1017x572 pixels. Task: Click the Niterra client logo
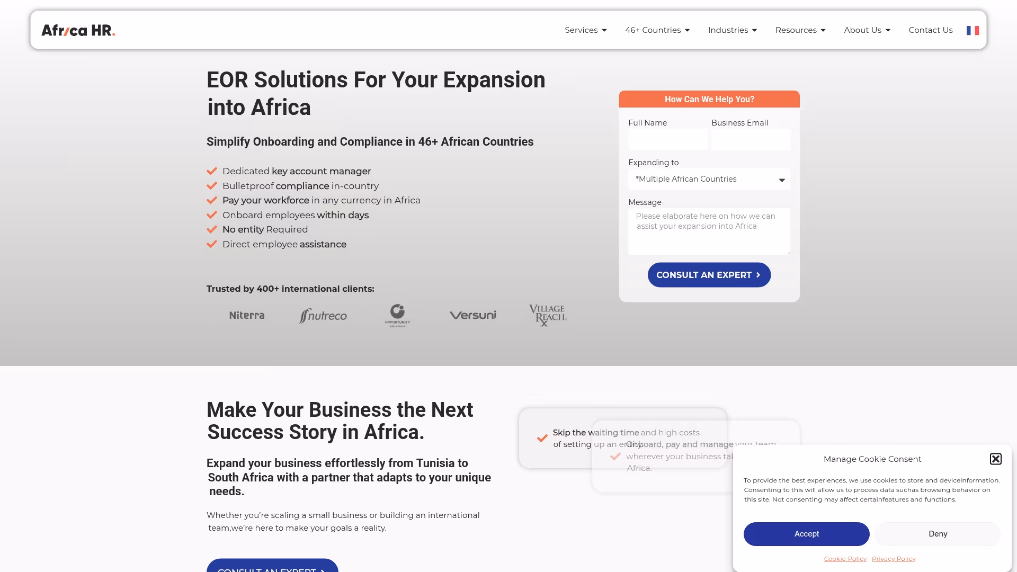(x=247, y=315)
